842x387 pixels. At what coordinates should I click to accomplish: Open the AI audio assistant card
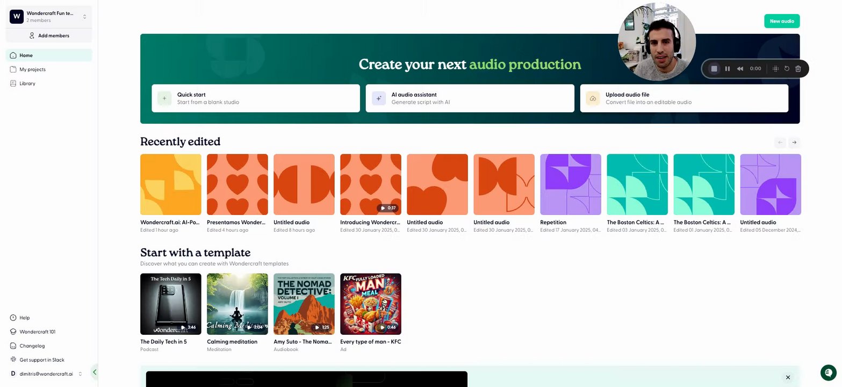(x=470, y=98)
